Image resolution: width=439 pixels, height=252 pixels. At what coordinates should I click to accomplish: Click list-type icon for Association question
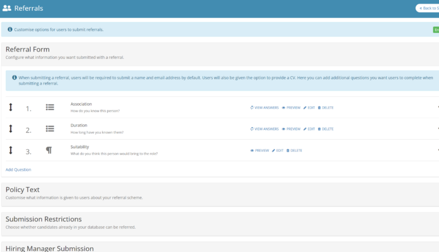50,107
